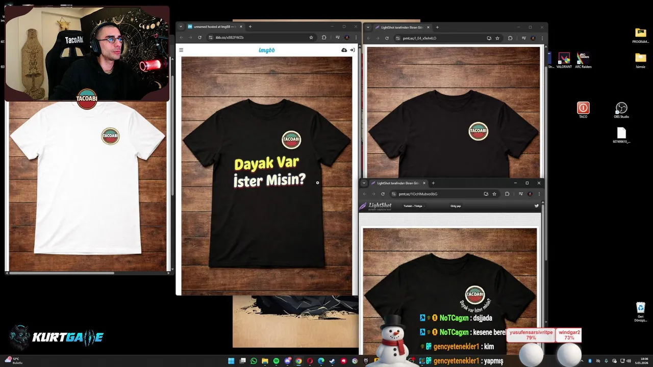Open Chrome menu in front LightShot window
Screen dimensions: 653x367
click(x=539, y=194)
